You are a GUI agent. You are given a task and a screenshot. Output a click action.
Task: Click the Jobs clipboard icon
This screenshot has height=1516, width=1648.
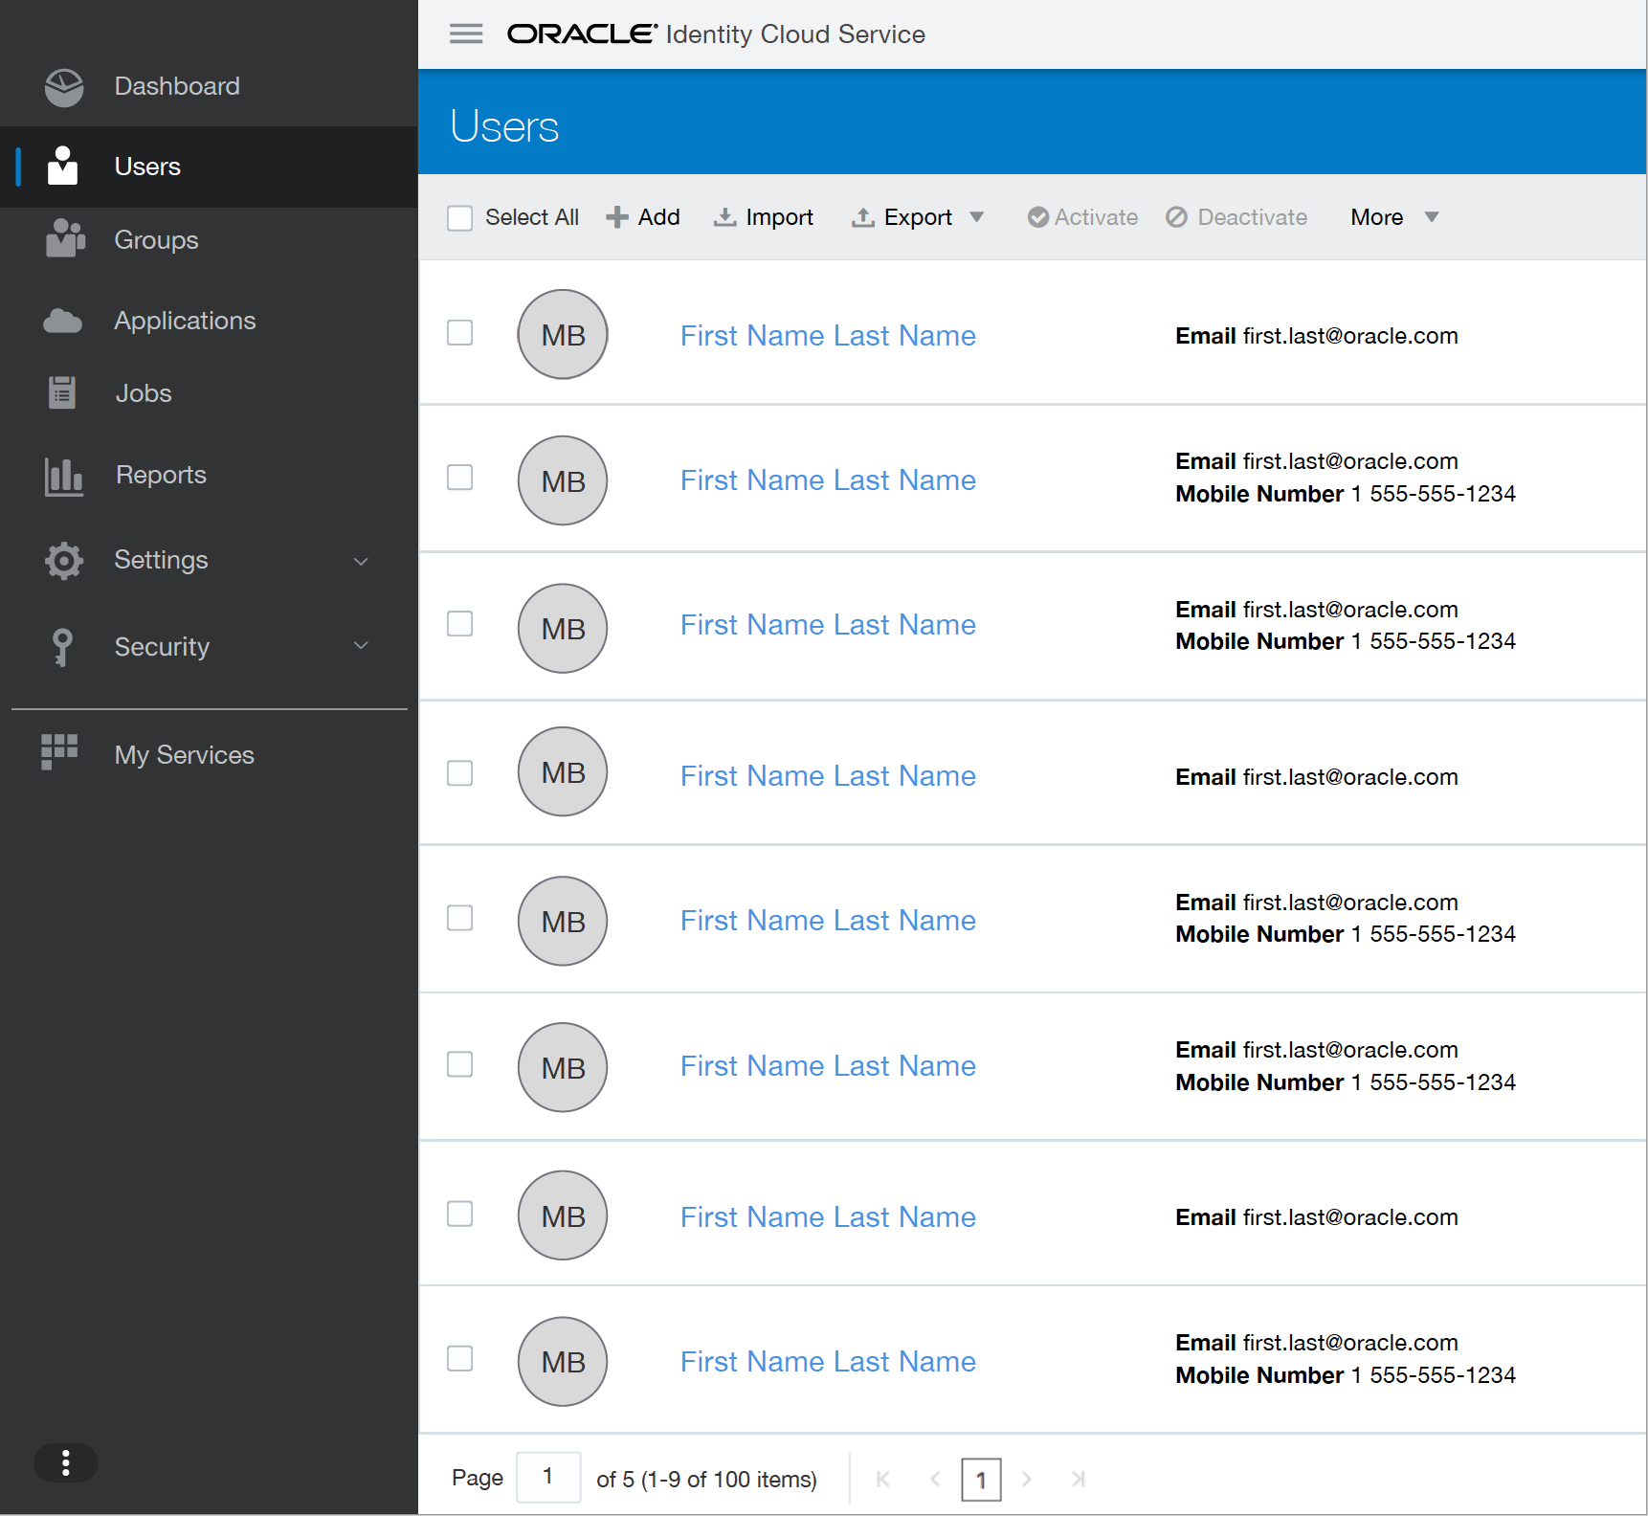pos(62,392)
